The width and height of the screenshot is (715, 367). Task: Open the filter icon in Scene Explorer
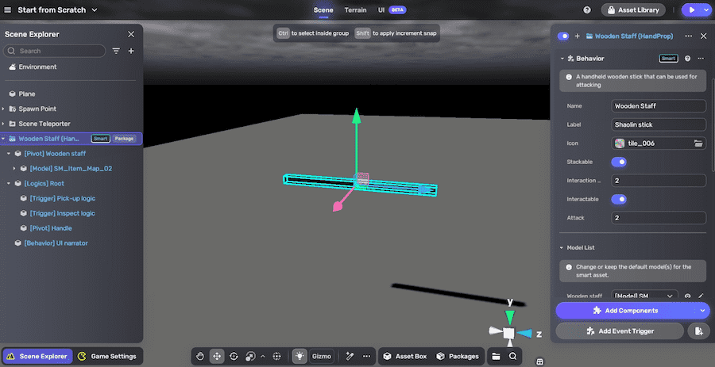(x=116, y=51)
